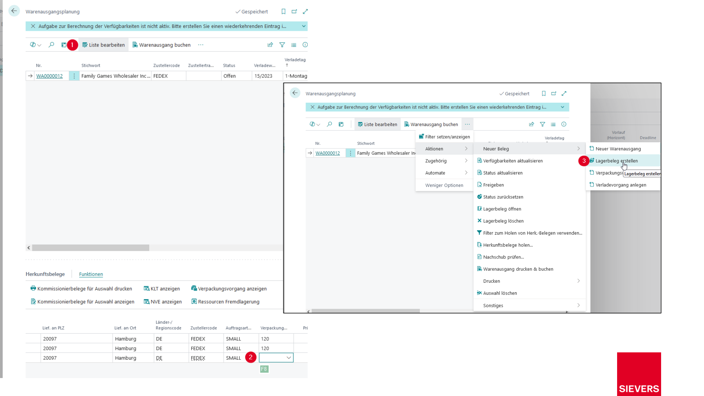This screenshot has height=396, width=704.
Task: Select Status zurücksetzen
Action: point(529,197)
